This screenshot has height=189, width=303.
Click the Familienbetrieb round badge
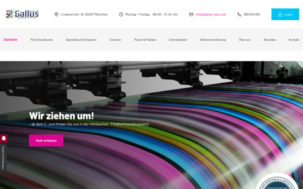tap(277, 181)
